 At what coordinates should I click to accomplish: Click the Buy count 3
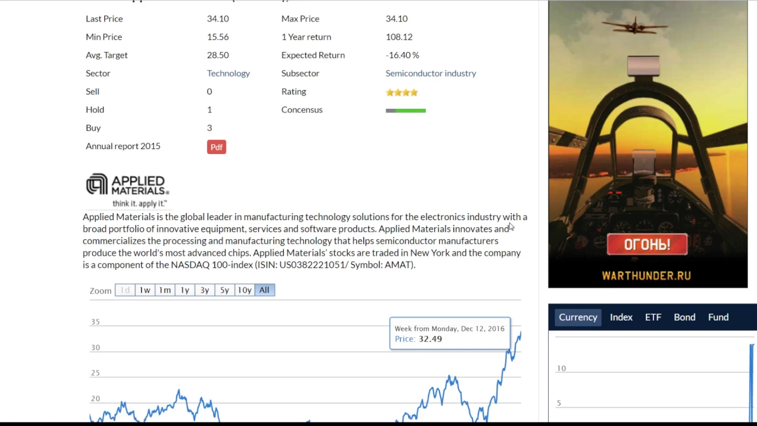tap(209, 128)
